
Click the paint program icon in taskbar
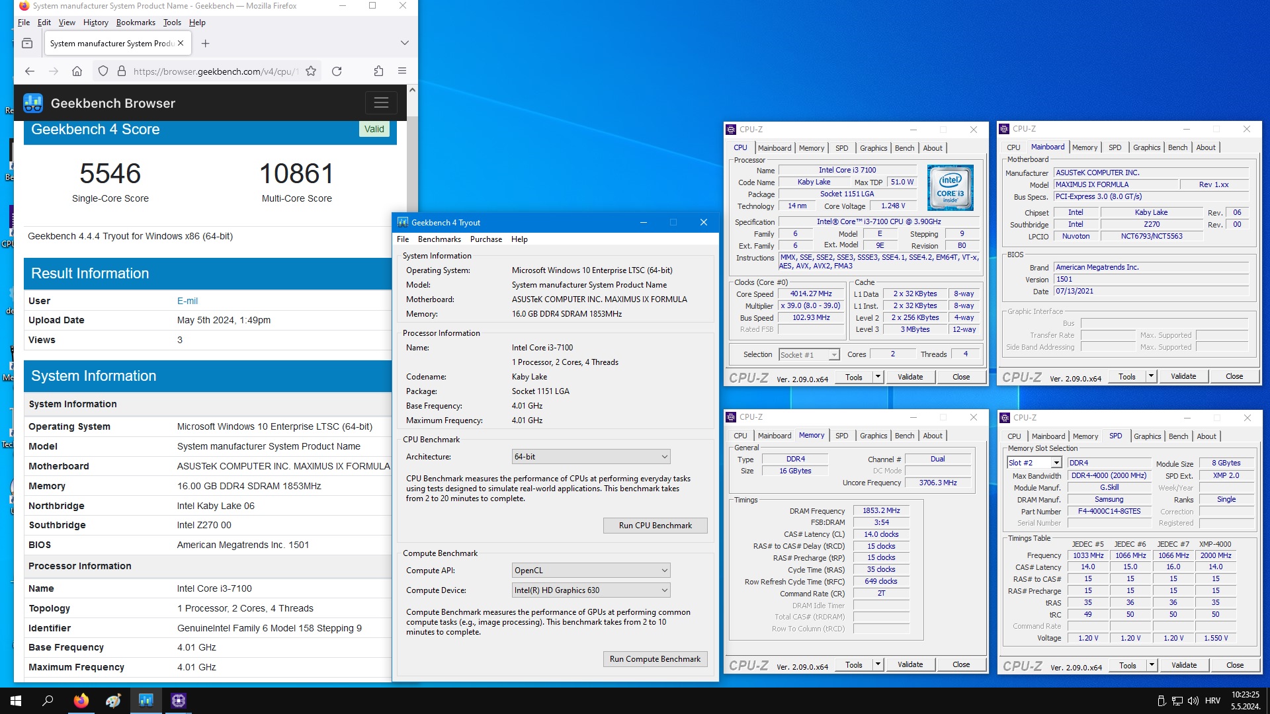[x=114, y=701]
